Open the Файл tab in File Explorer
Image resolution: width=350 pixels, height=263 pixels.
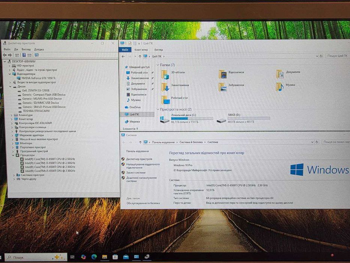pos(125,50)
